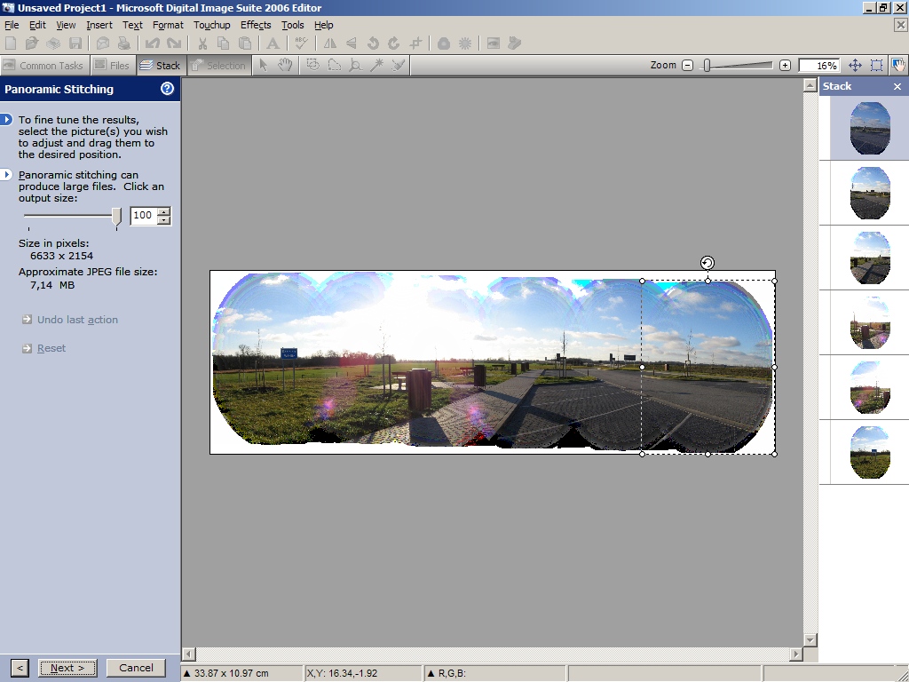The image size is (909, 682).
Task: Select the hand pan tool
Action: [285, 66]
